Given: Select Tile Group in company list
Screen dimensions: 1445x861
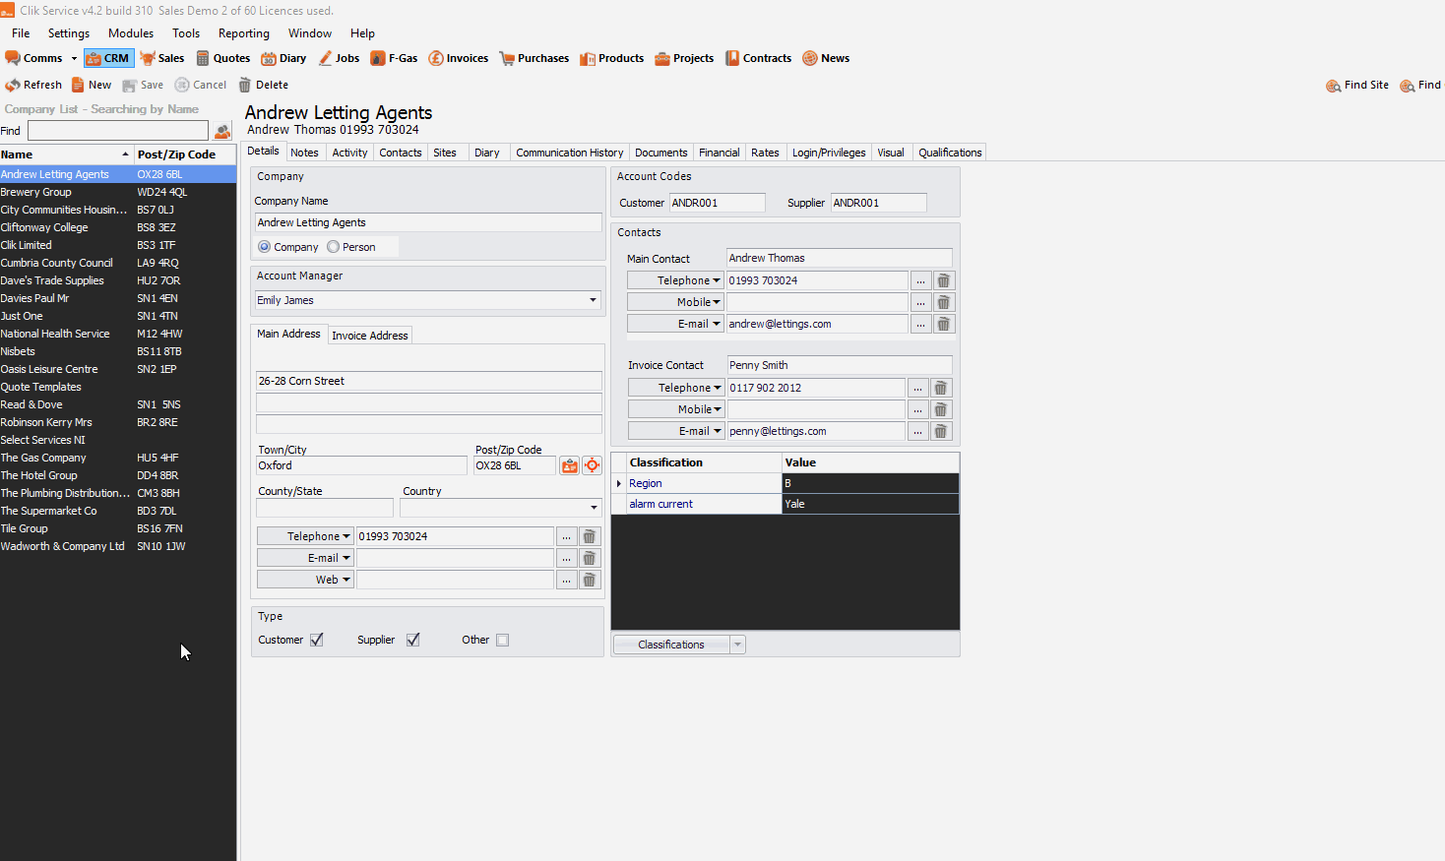Looking at the screenshot, I should tap(118, 528).
